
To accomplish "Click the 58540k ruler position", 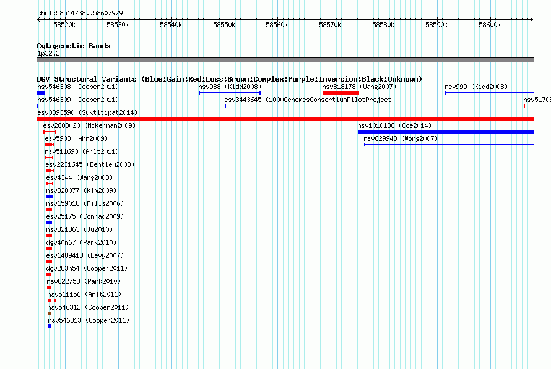I will 171,25.
